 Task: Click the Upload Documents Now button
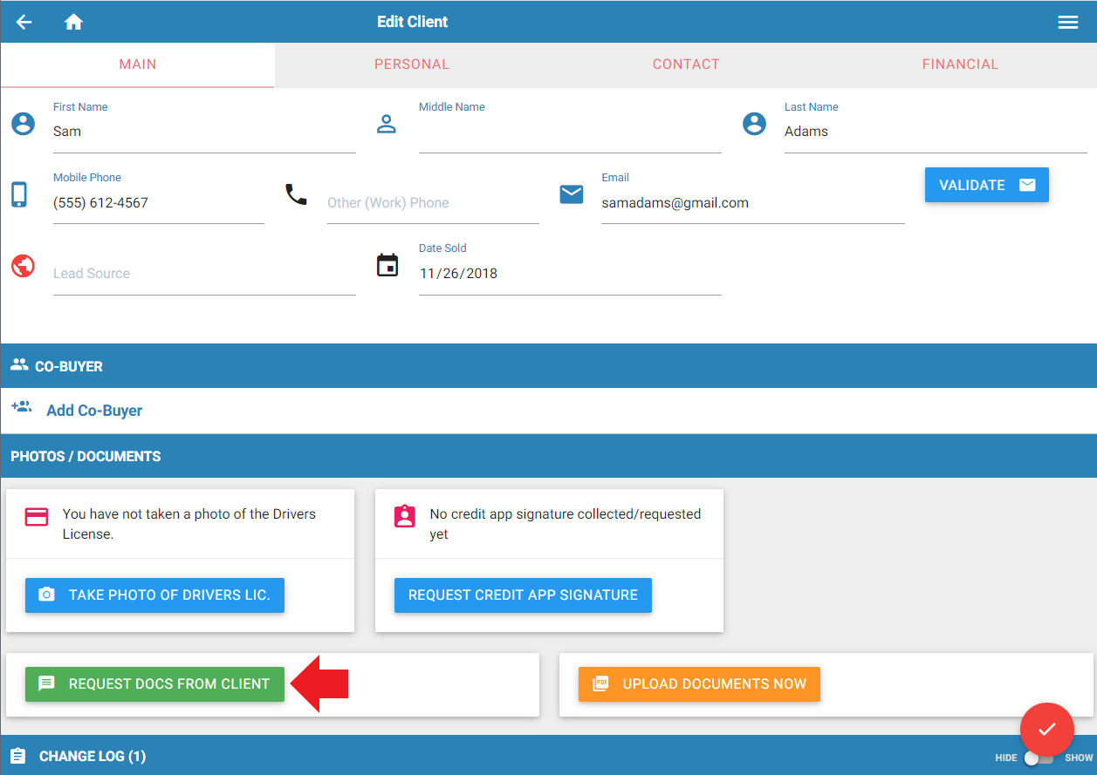pos(699,684)
